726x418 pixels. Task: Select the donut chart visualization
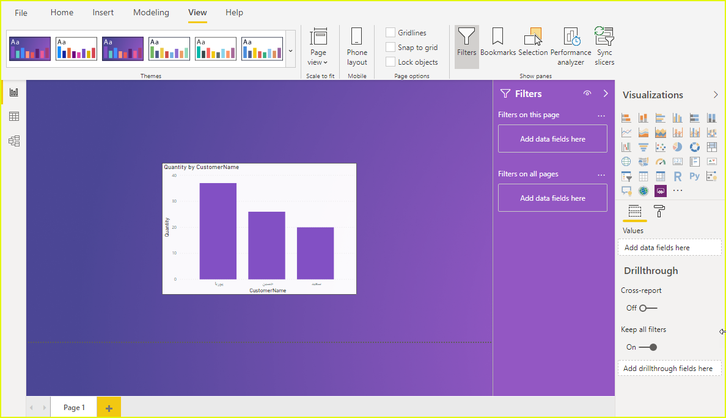[x=694, y=147]
